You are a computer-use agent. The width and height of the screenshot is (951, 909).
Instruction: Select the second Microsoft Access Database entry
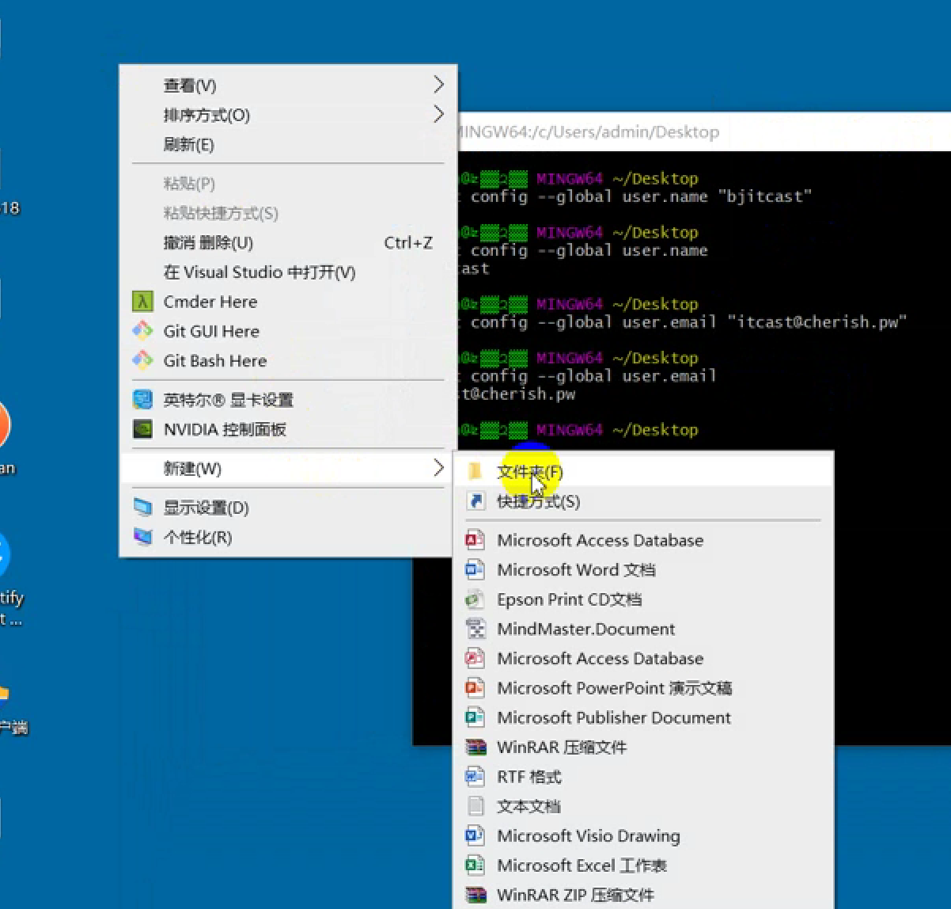click(643, 659)
